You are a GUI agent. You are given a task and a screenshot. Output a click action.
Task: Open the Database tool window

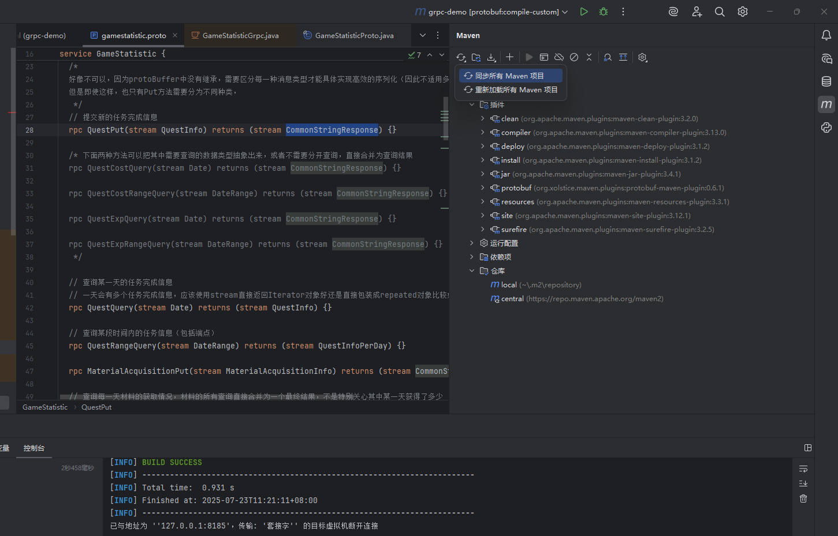point(826,81)
